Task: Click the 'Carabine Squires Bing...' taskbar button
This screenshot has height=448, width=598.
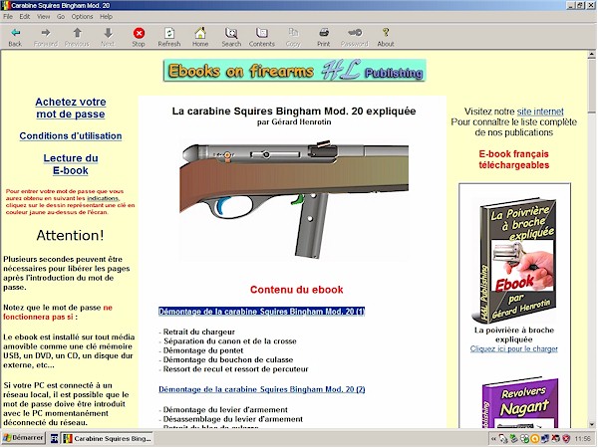Action: (108, 438)
